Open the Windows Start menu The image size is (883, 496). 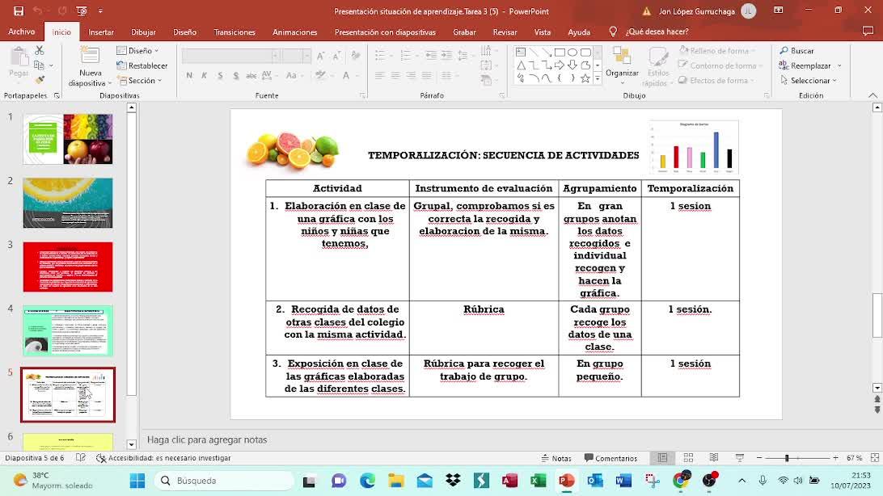point(137,481)
